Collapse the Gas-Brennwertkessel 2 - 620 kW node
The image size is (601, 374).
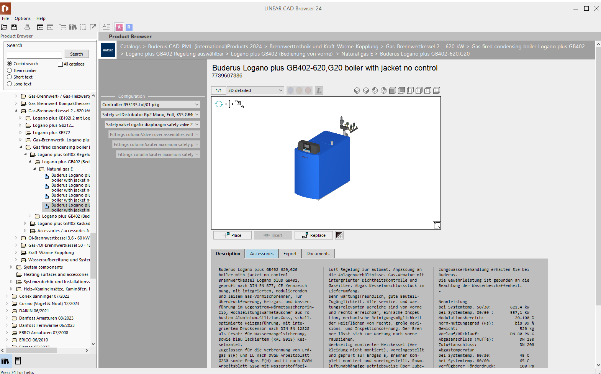pyautogui.click(x=16, y=111)
